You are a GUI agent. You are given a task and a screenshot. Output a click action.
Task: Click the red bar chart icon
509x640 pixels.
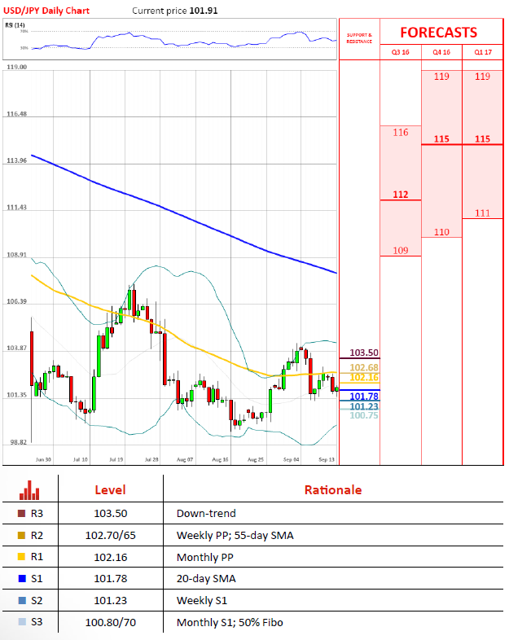pyautogui.click(x=29, y=490)
